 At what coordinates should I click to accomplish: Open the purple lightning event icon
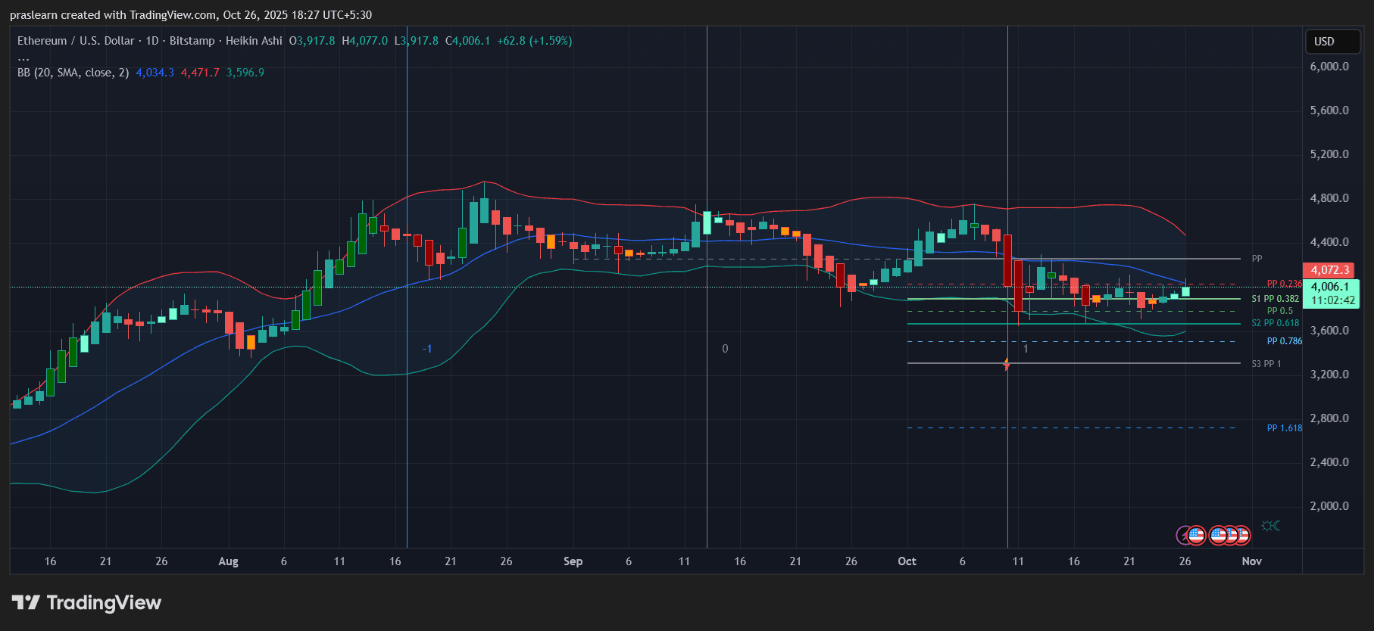(1184, 536)
